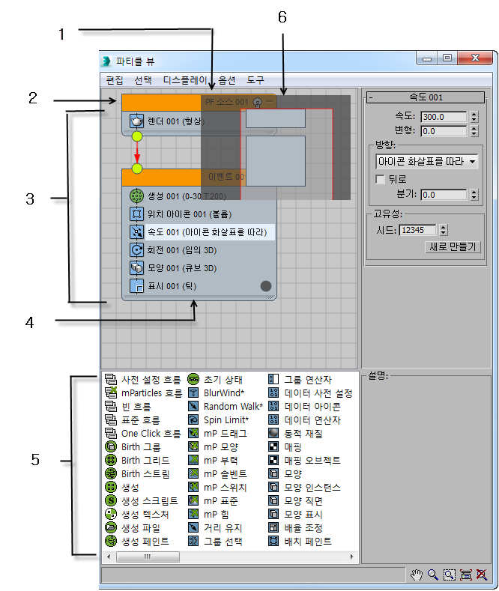Viewport: 499px width, 591px height.
Task: Select the 생성 001 birth operator icon
Action: click(x=136, y=196)
